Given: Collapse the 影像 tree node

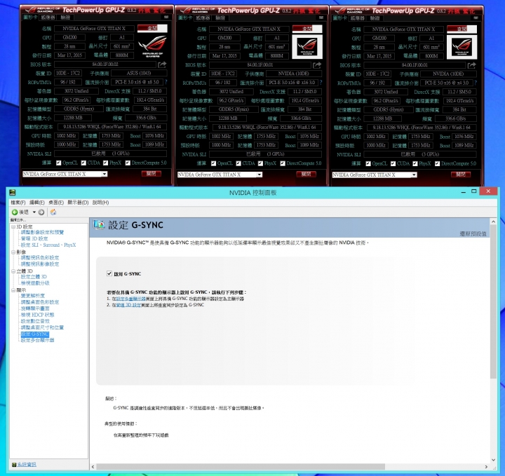Looking at the screenshot, I should click(13, 252).
